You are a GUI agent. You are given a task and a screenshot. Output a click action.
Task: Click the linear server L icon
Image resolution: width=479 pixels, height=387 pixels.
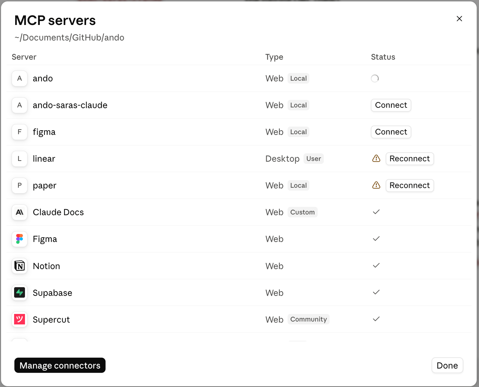coord(20,159)
